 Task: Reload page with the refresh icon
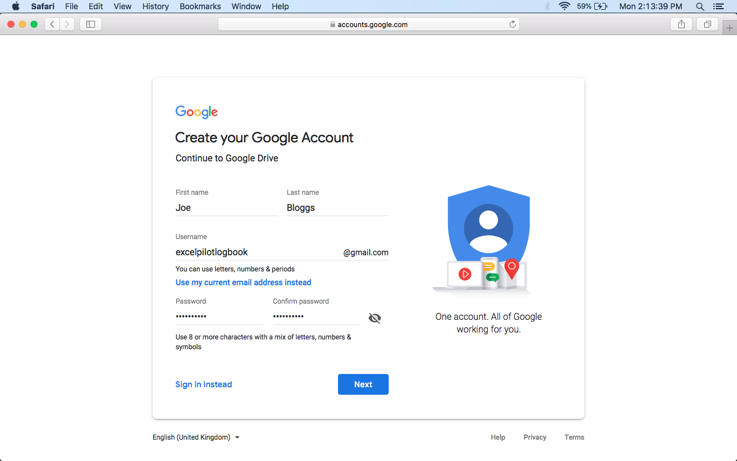coord(512,24)
